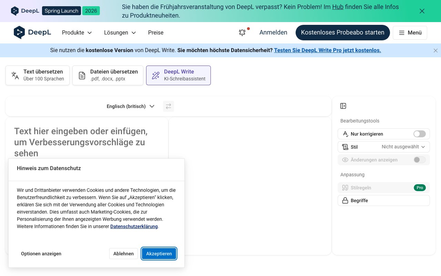Switch to the Dateien übersetzen tab
Viewport: 441px width, 276px height.
108,75
